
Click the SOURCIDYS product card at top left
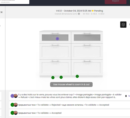point(15,2)
